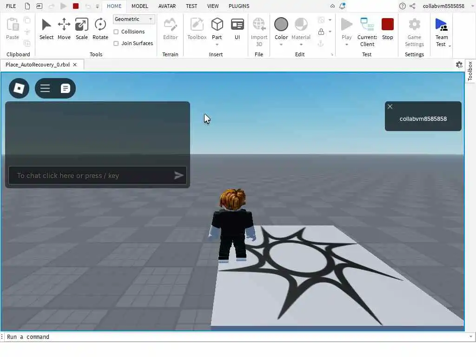Click the avatar character in viewport

click(232, 225)
